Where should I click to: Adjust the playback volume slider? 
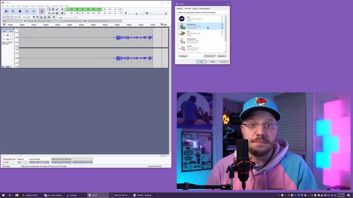158,13
